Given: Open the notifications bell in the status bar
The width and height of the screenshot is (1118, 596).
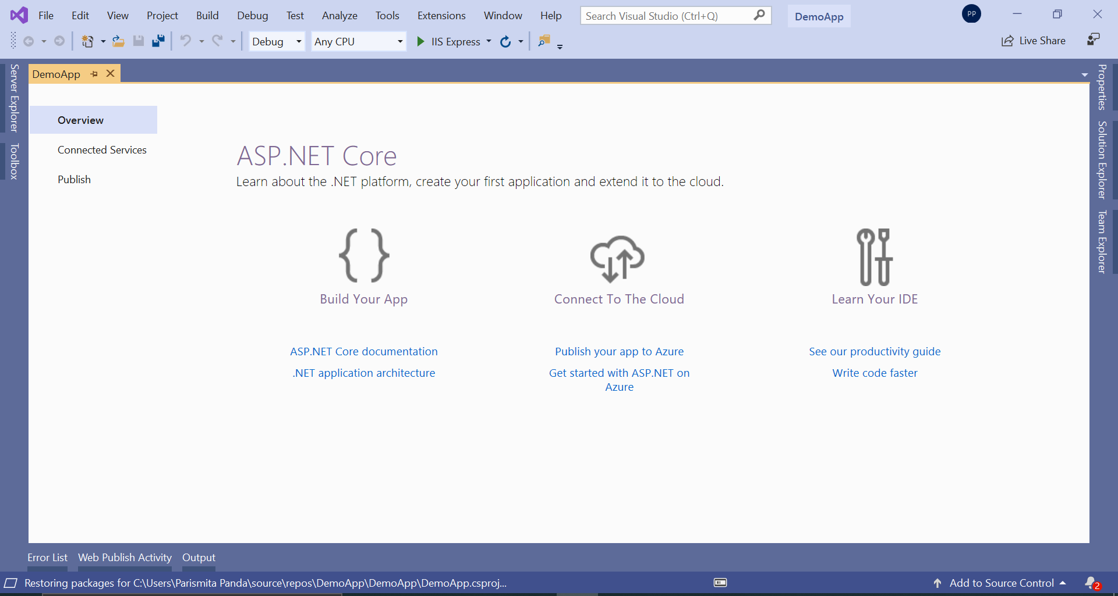Looking at the screenshot, I should point(1091,583).
